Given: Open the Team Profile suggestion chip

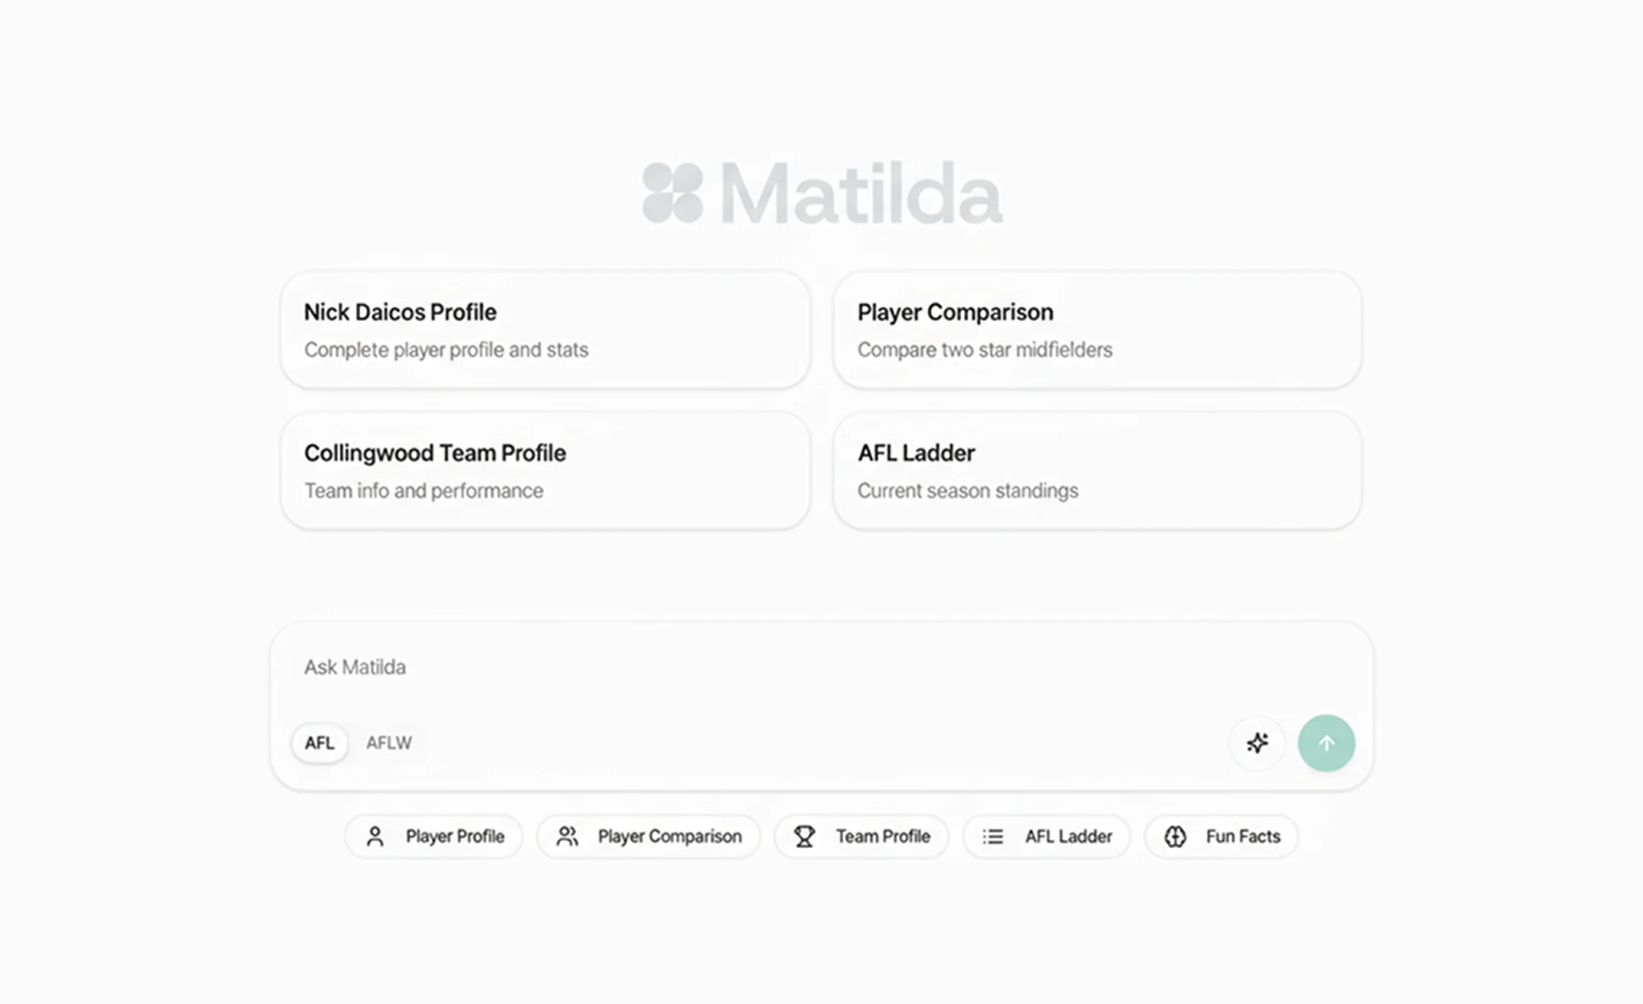Looking at the screenshot, I should [x=861, y=836].
